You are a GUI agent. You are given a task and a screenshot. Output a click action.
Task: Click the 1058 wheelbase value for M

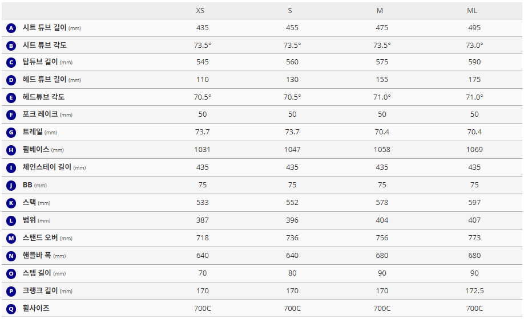click(x=382, y=150)
